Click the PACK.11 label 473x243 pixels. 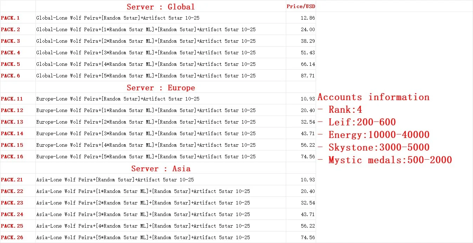click(x=12, y=99)
